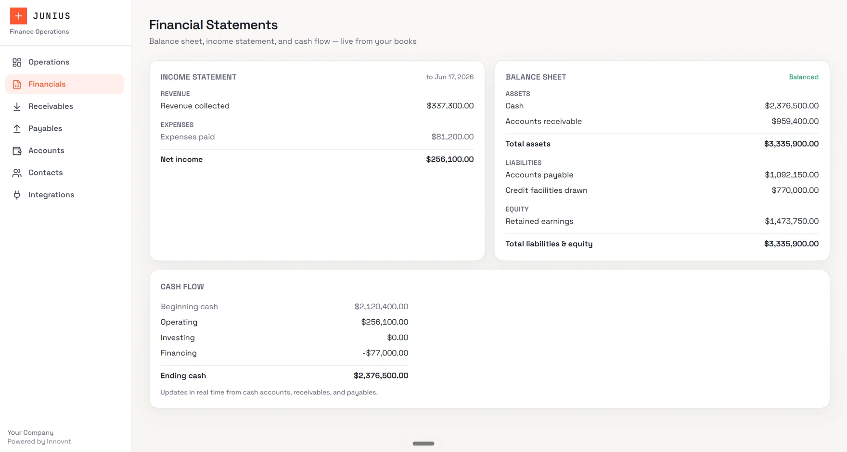This screenshot has width=847, height=452.
Task: Click the Balance Sheet card title
Action: click(x=536, y=77)
